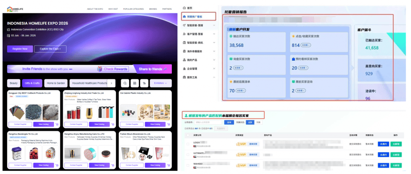The width and height of the screenshot is (411, 174).
Task: Add Cixi Gabriel Plastic to cart icon
Action: coord(169,124)
